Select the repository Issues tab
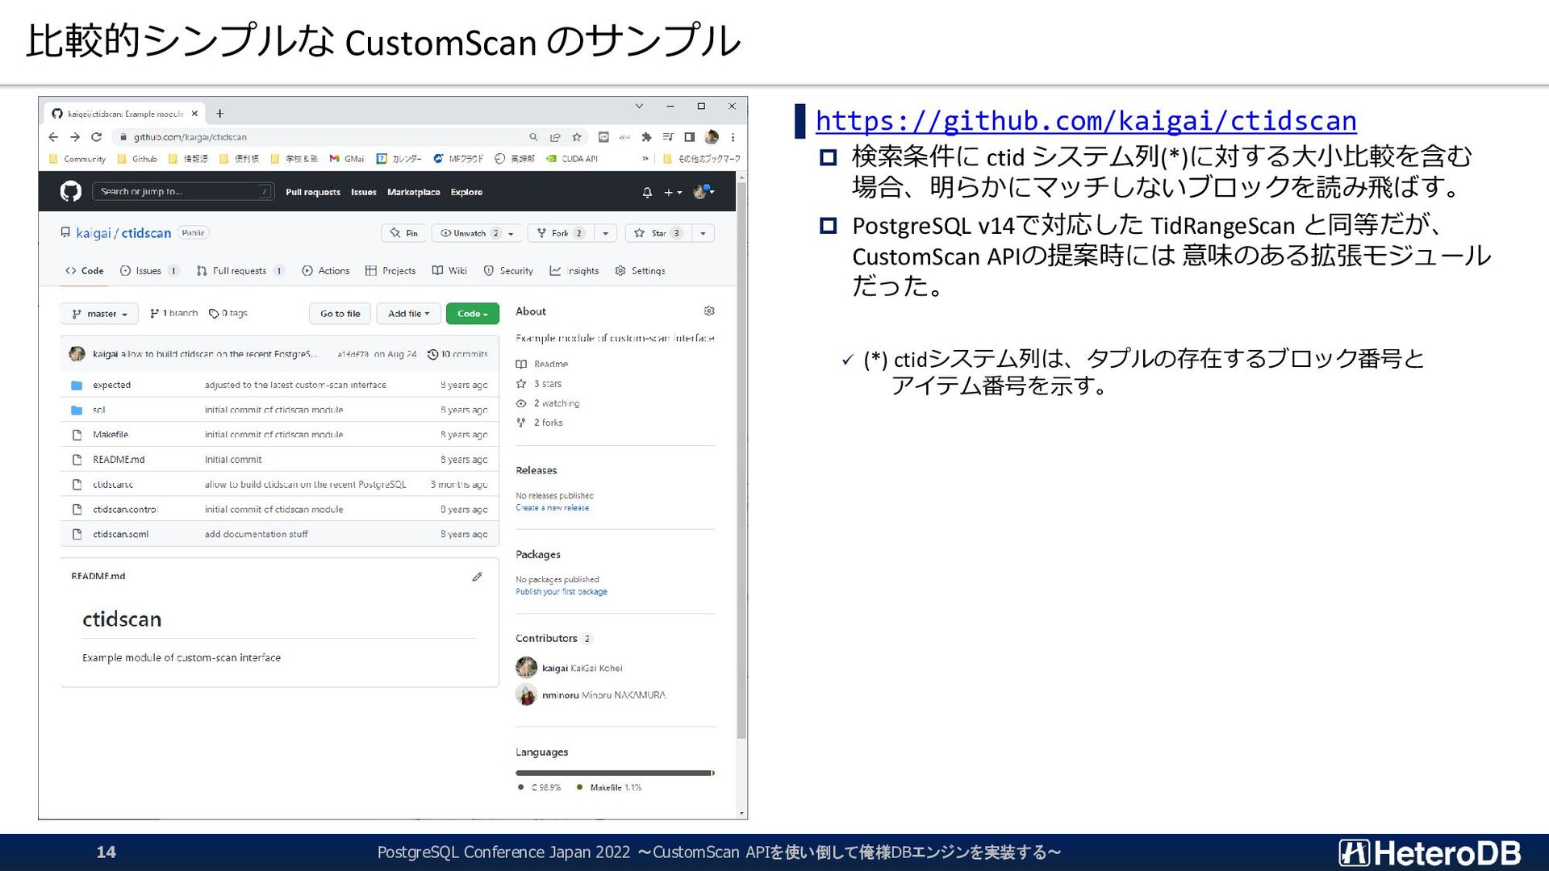Image resolution: width=1549 pixels, height=871 pixels. point(148,271)
